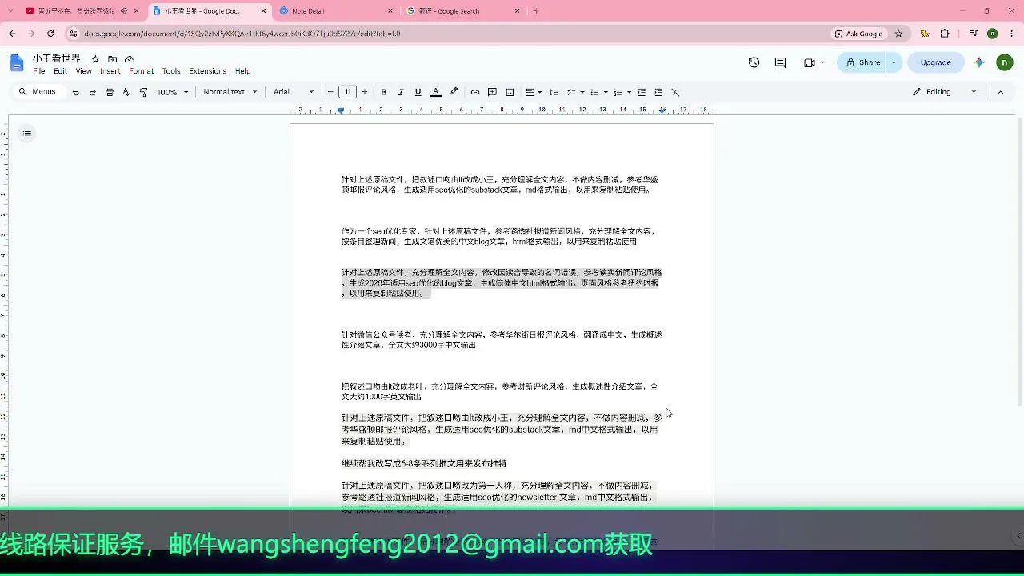
Task: Open Google account avatar in Docs
Action: tap(1005, 62)
